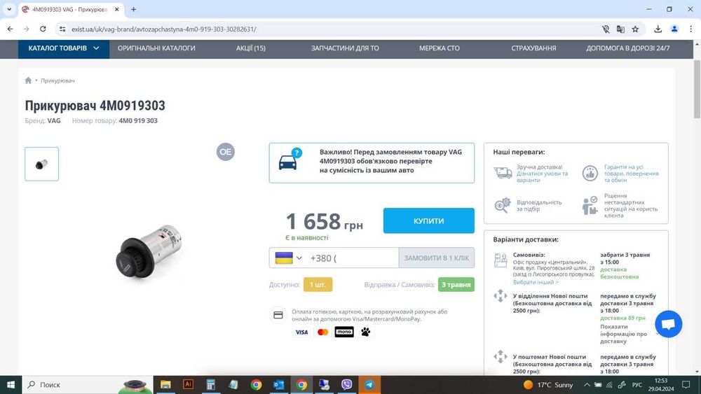The width and height of the screenshot is (701, 394).
Task: Click the thumbs-up guarantee icon
Action: click(590, 173)
